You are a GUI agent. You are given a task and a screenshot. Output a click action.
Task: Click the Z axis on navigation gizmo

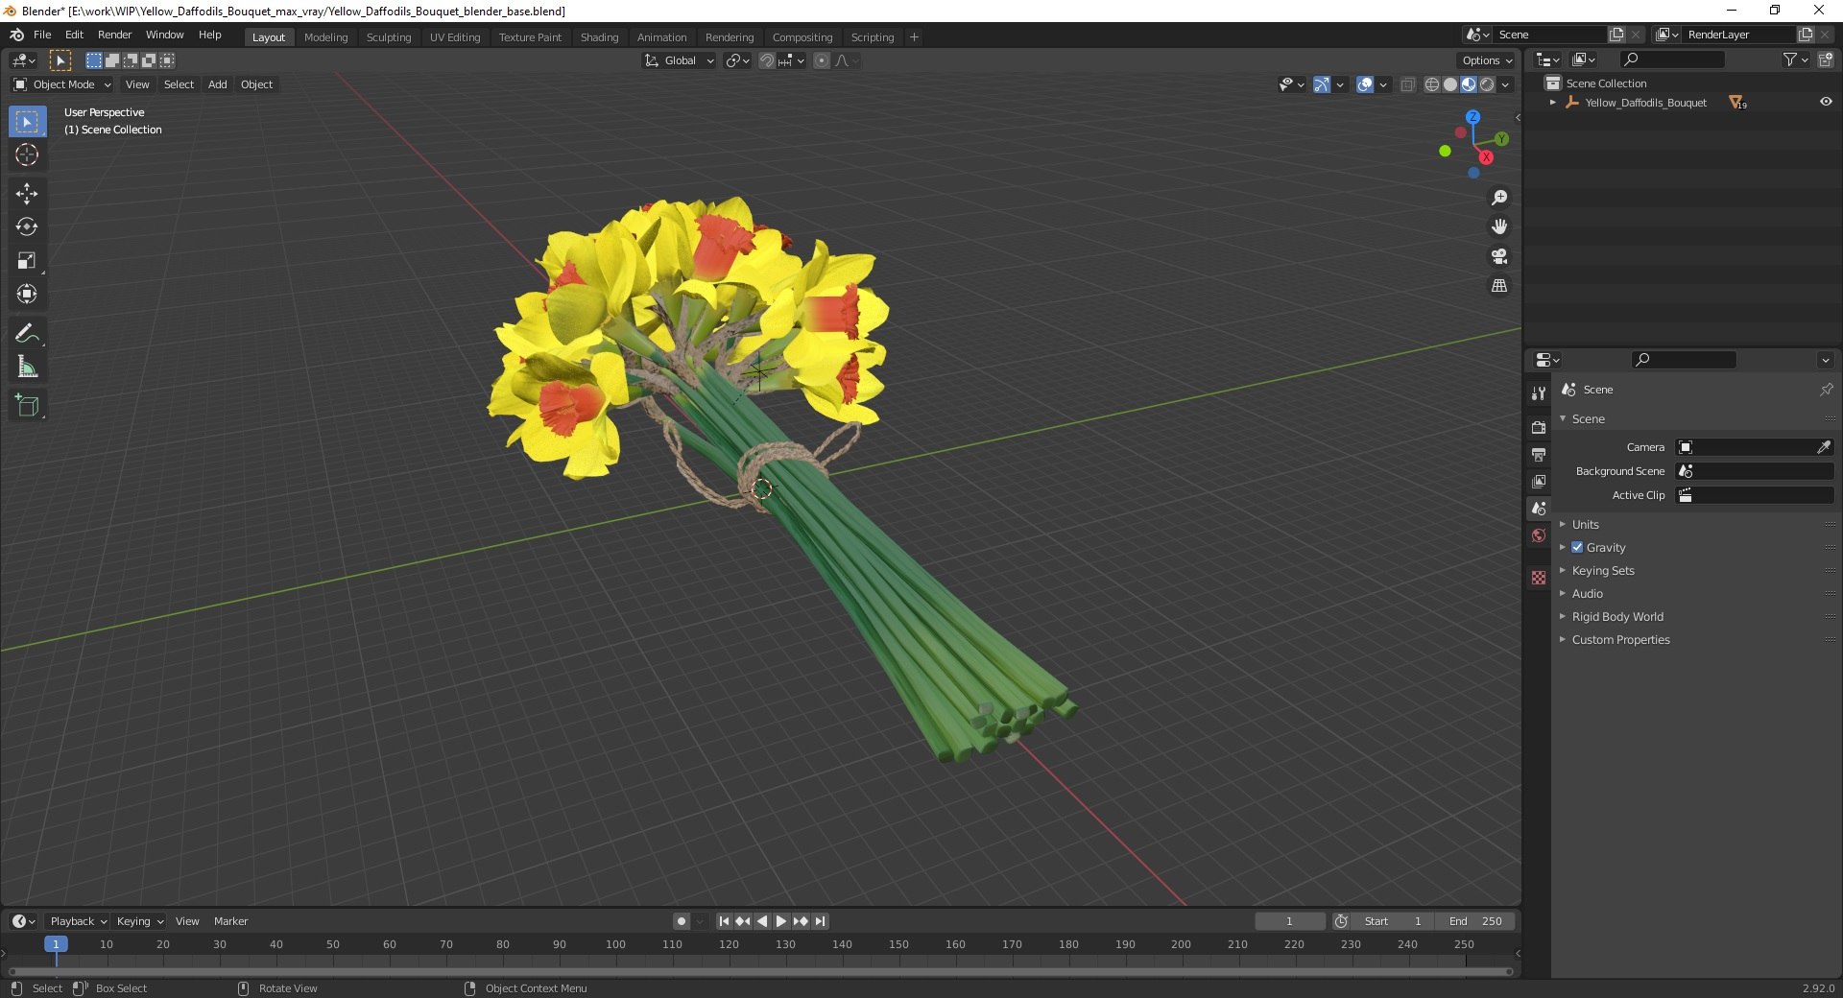tap(1472, 117)
